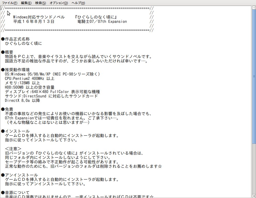
Task: Click the サウンド:DirectSound line
Action: (51, 96)
